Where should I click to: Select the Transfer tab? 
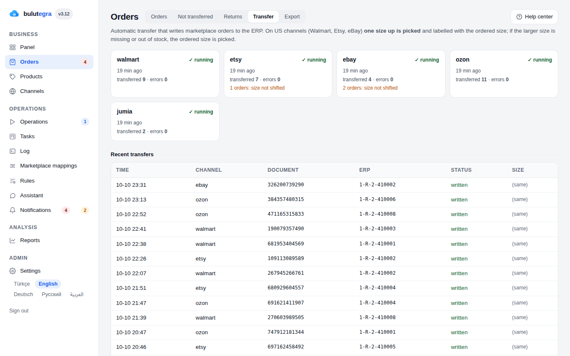point(263,17)
